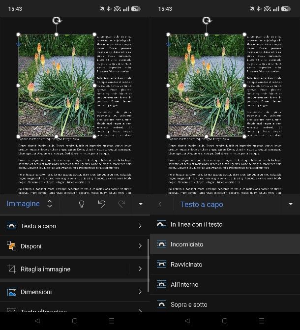Viewport: 300px width, 330px height.
Task: Collapse ribbon with the arrow beside redo
Action: (x=141, y=204)
